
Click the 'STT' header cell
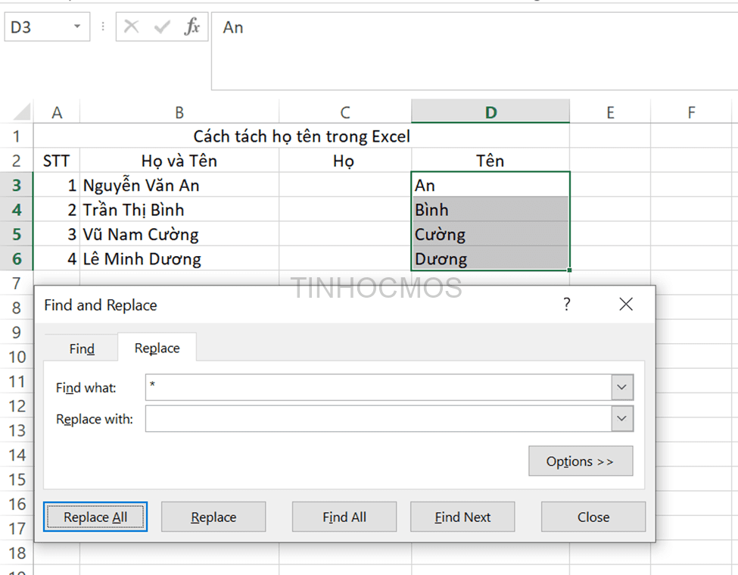pos(57,161)
